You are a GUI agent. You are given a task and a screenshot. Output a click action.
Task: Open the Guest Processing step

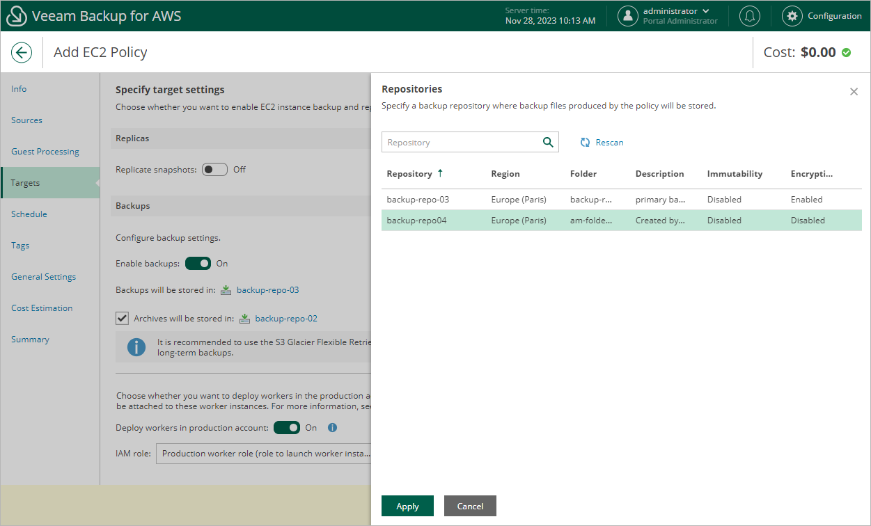tap(45, 152)
